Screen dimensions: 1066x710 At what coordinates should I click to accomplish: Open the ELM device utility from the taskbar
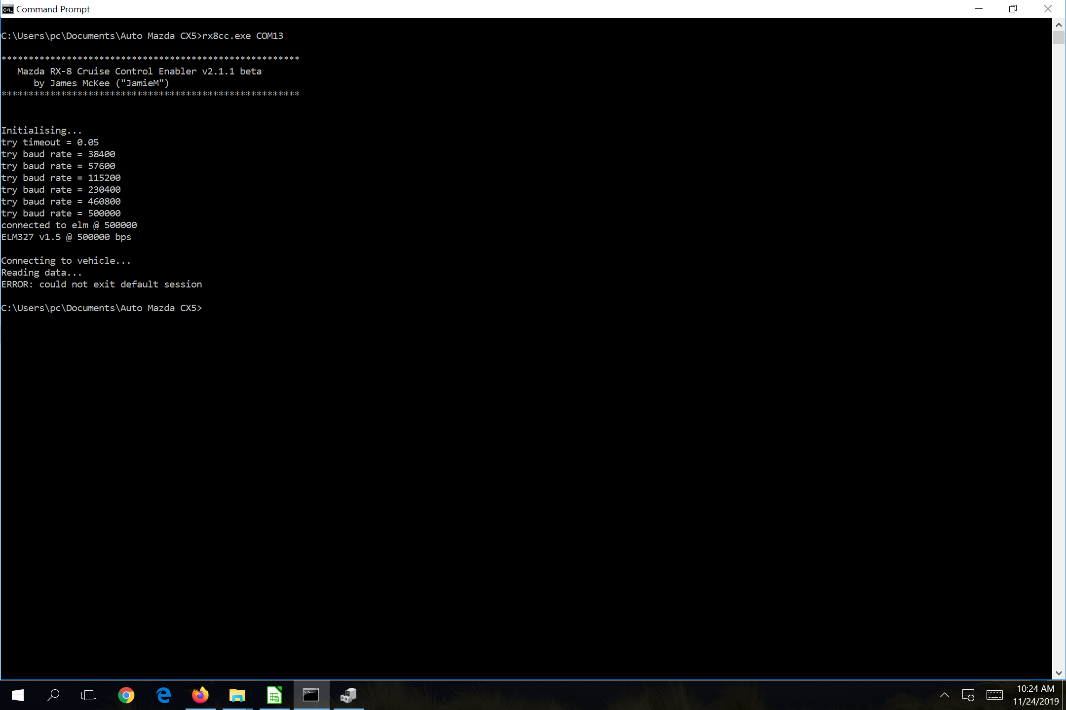[x=348, y=695]
